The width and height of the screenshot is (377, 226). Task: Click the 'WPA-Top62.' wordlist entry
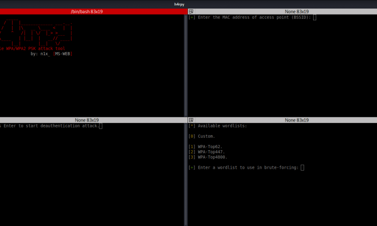pos(210,147)
